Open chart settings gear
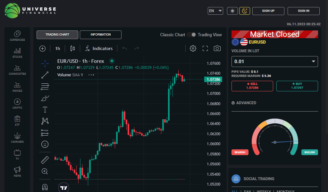 point(193,48)
